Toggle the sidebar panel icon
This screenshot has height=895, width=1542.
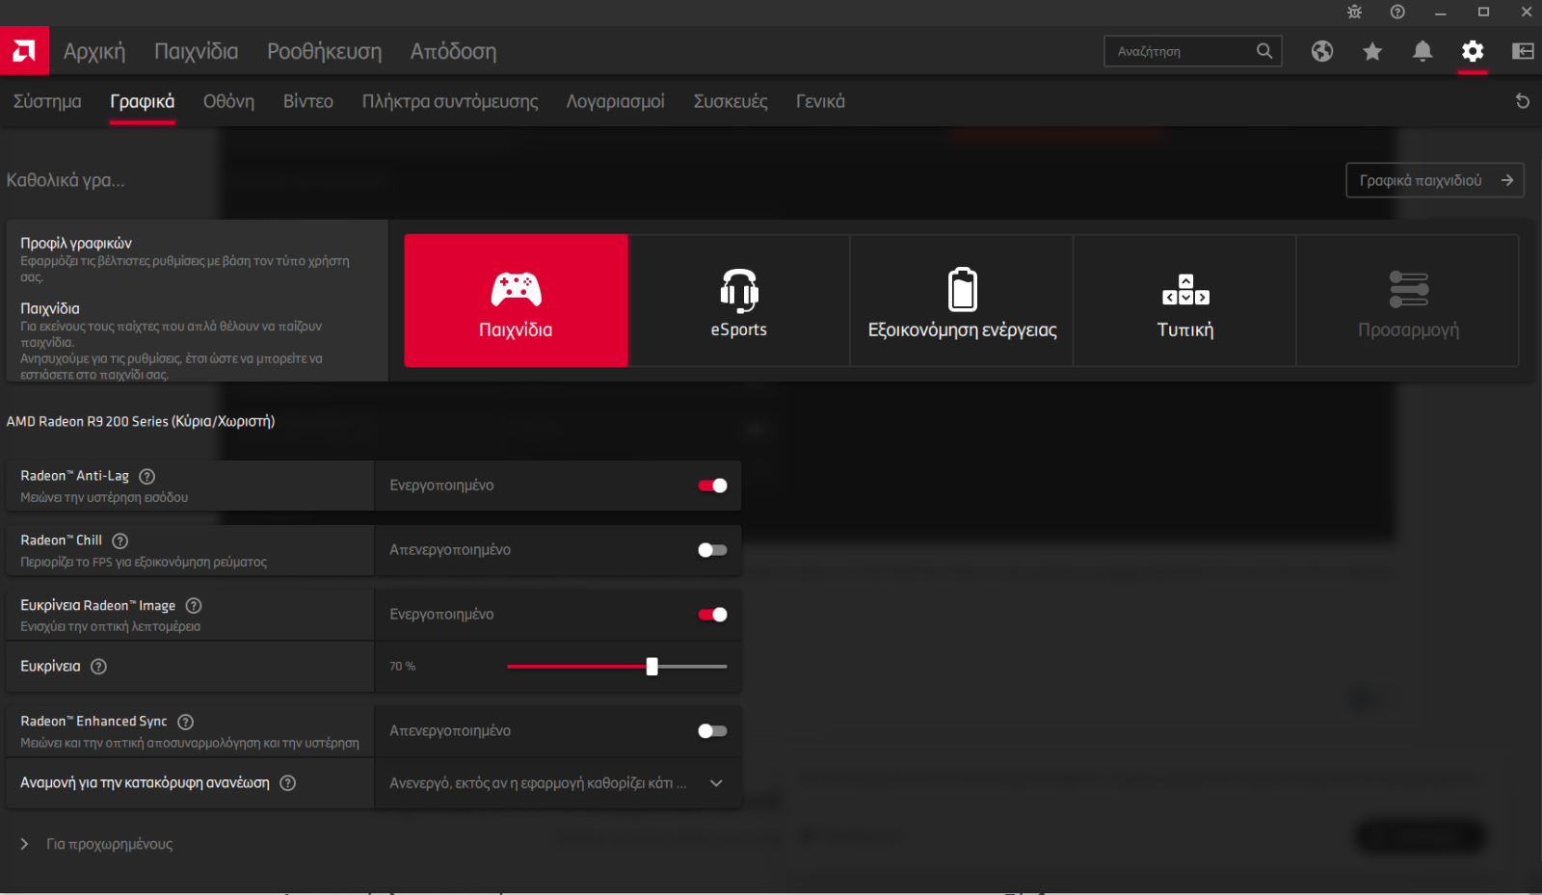1523,51
